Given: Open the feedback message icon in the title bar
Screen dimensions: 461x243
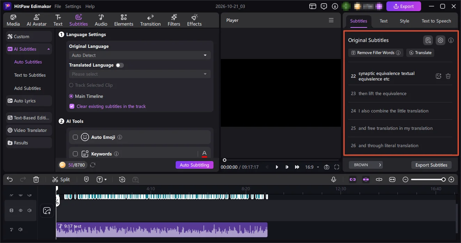Looking at the screenshot, I should click(324, 6).
